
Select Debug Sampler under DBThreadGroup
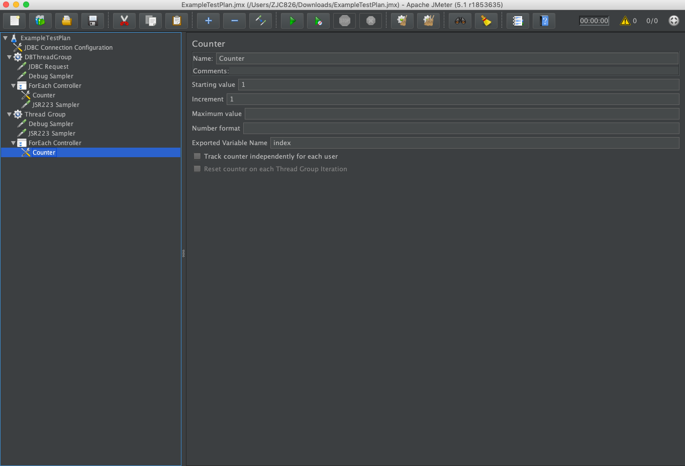[51, 76]
